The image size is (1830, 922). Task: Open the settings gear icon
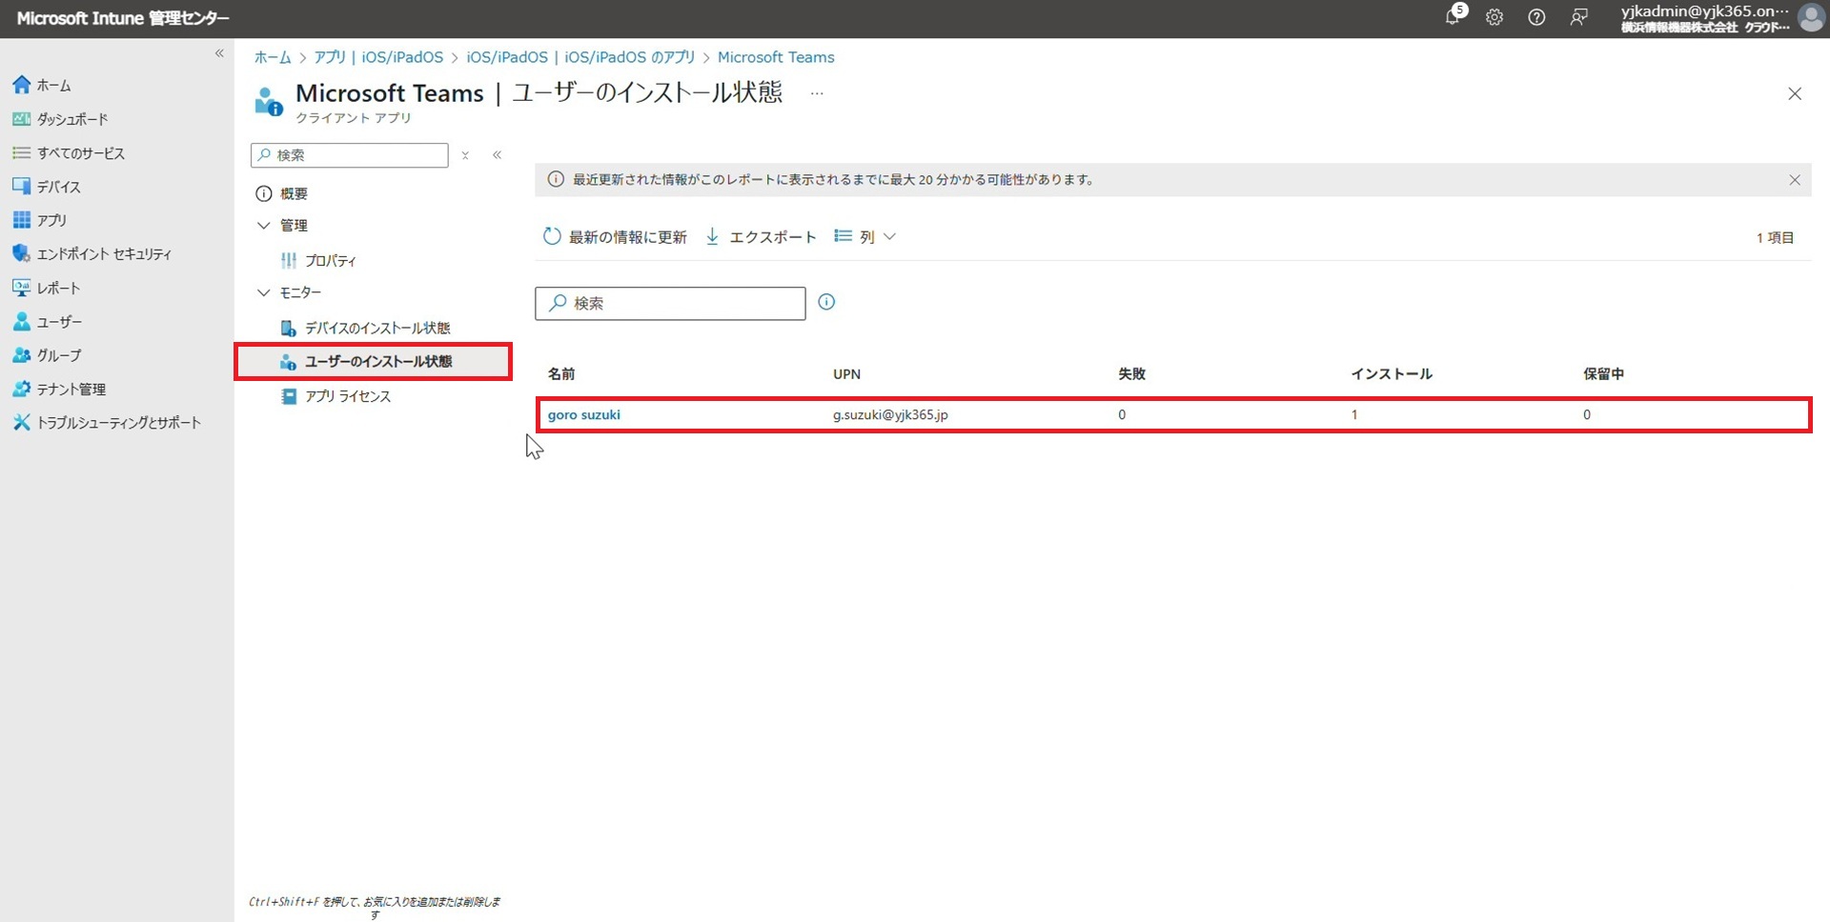1494,17
